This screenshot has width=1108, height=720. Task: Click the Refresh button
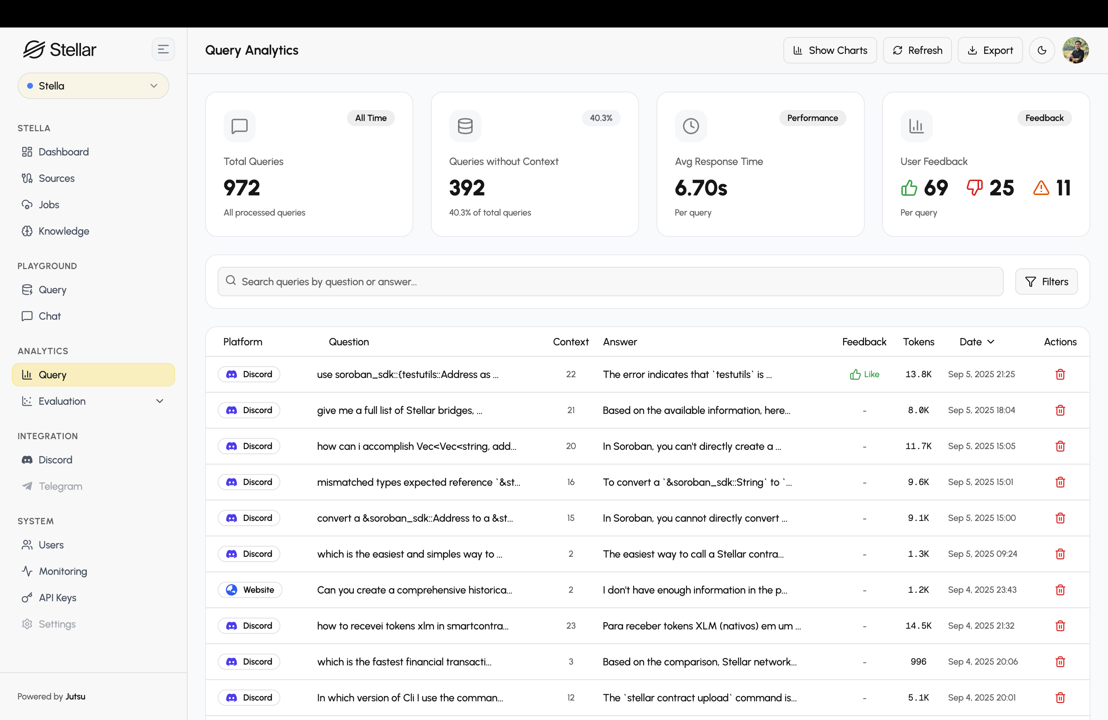click(x=917, y=50)
